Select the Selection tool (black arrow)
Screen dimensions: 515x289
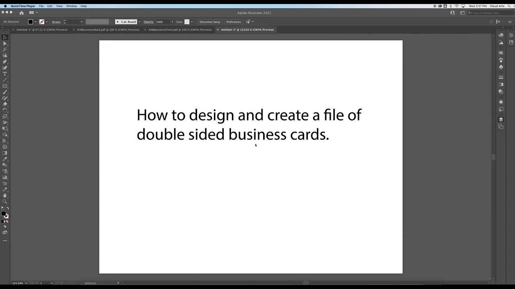[x=5, y=37]
